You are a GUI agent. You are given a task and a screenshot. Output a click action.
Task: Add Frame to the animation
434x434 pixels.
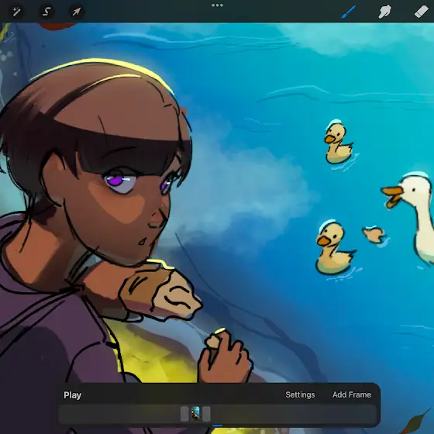click(x=352, y=394)
